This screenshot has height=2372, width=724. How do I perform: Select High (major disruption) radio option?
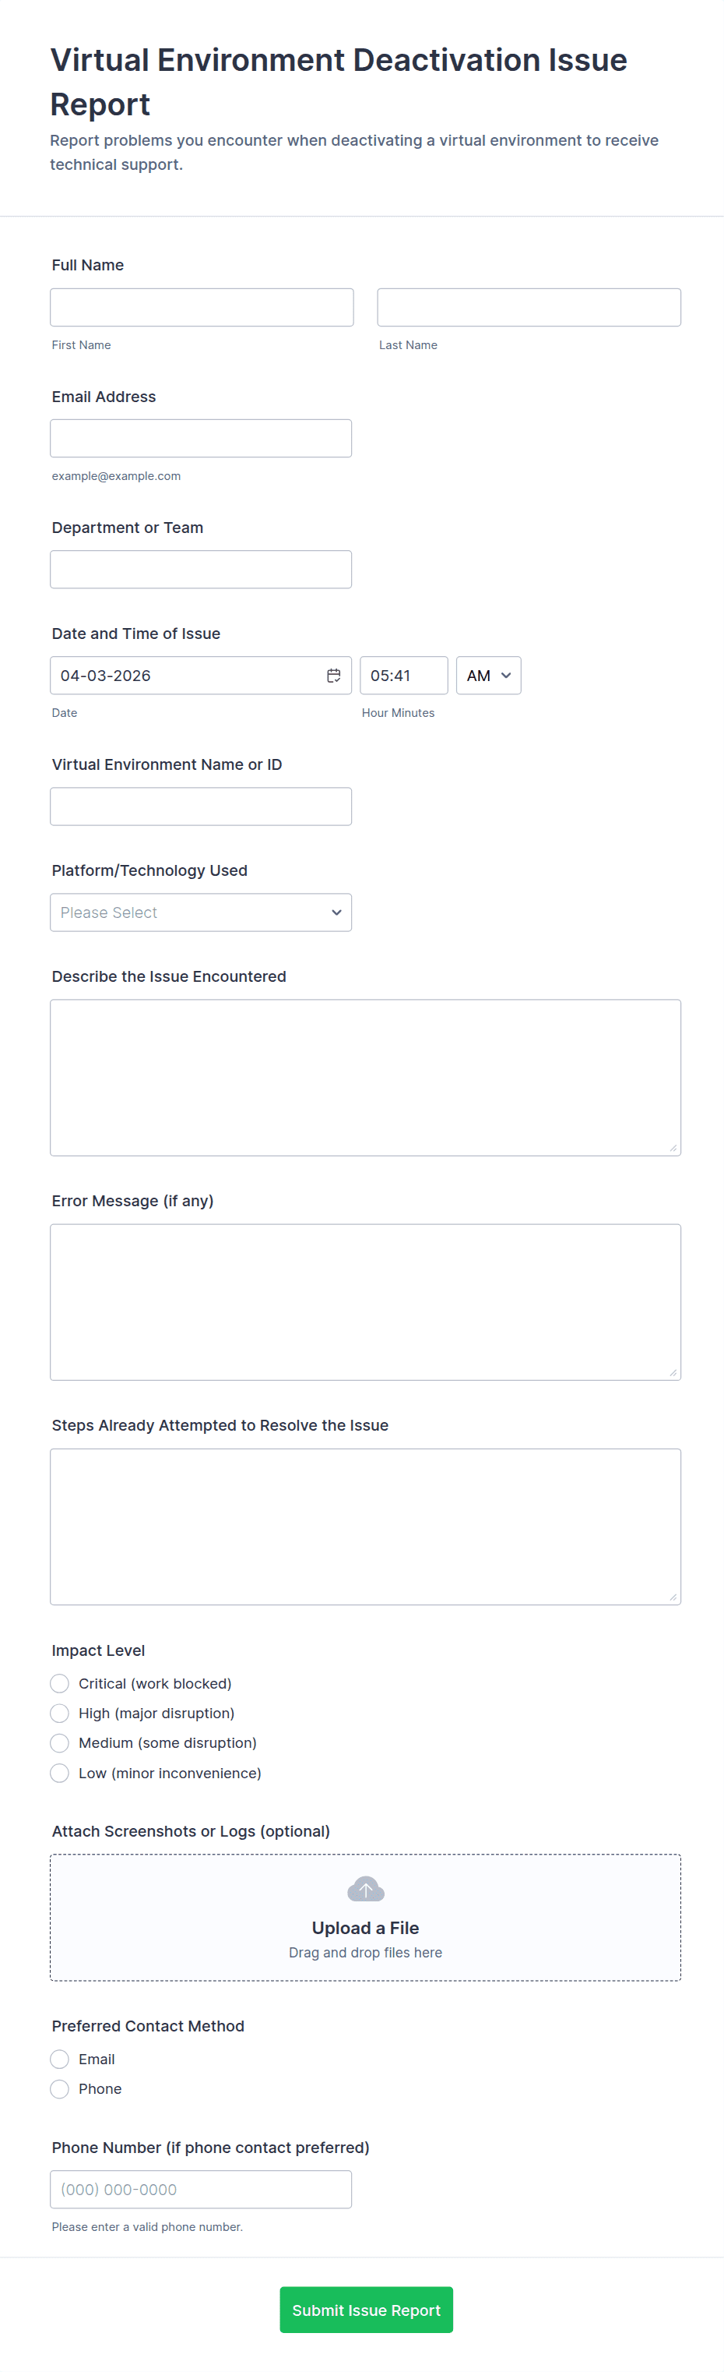(x=60, y=1713)
